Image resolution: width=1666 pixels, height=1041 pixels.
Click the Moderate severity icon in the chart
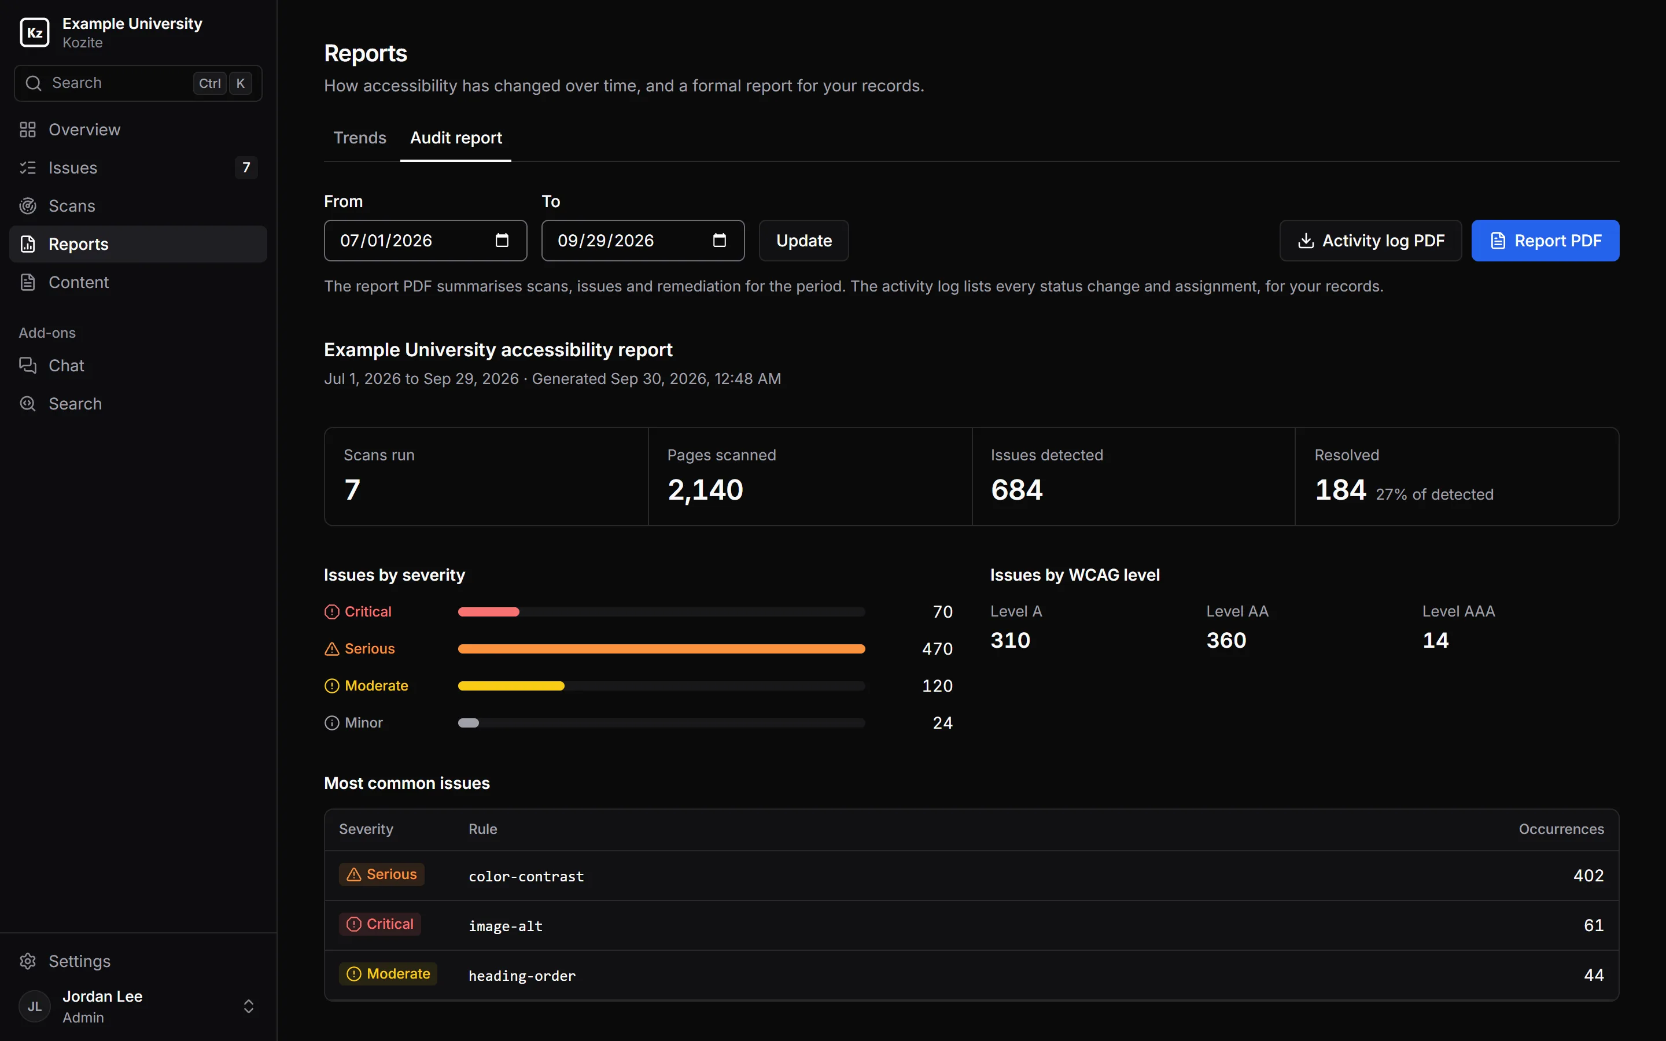coord(332,686)
